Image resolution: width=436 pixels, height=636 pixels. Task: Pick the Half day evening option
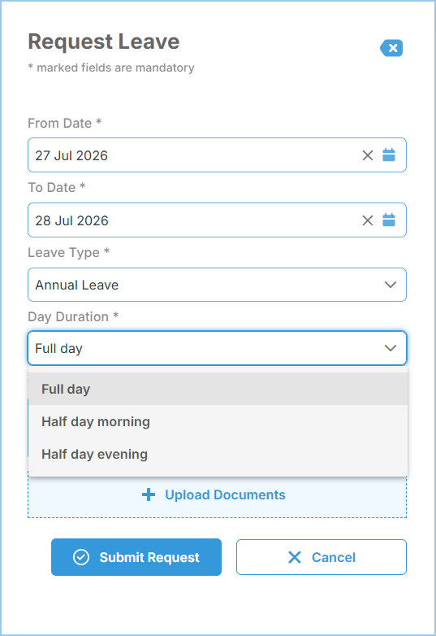(x=218, y=454)
